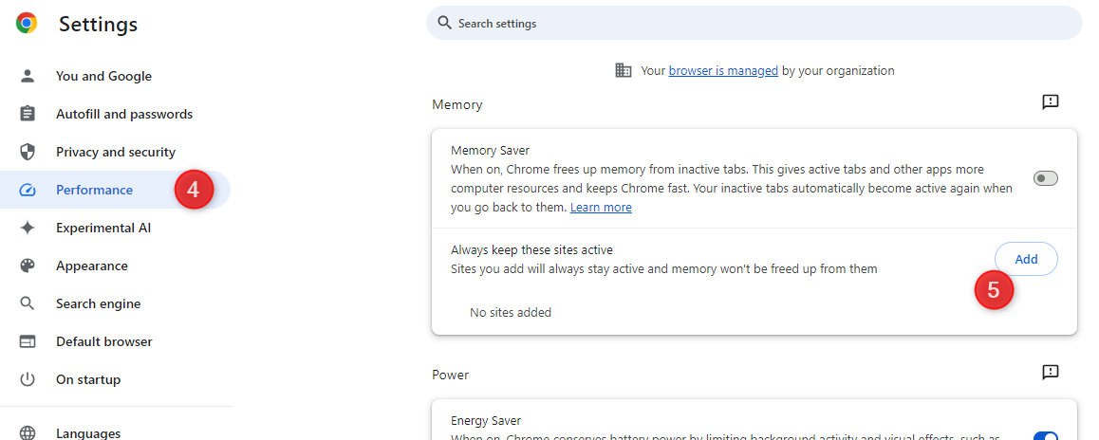The image size is (1099, 440).
Task: Click the Privacy and security shield icon
Action: click(28, 152)
